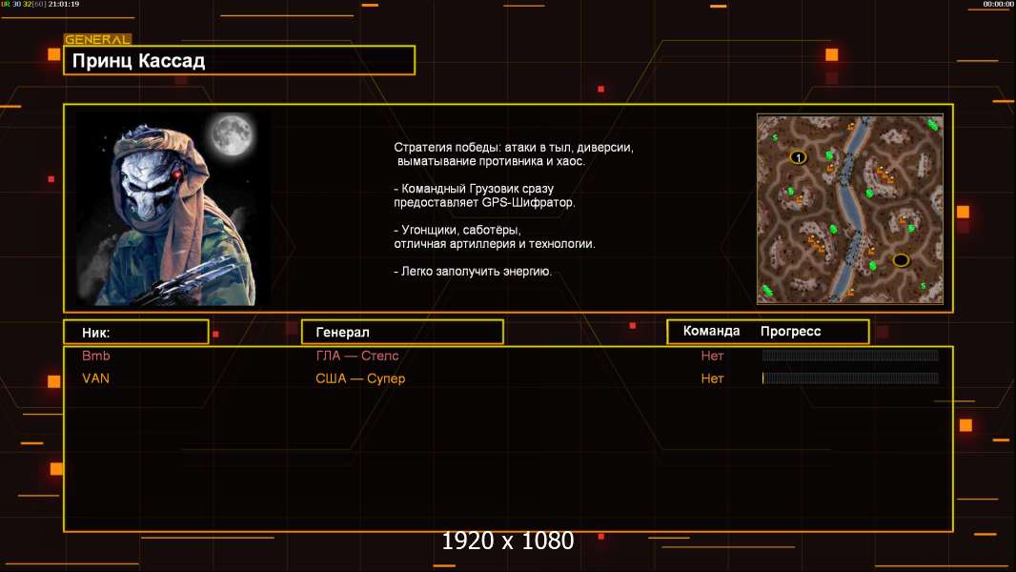This screenshot has height=572, width=1016.
Task: Click the Стратегия победы description text
Action: click(514, 154)
